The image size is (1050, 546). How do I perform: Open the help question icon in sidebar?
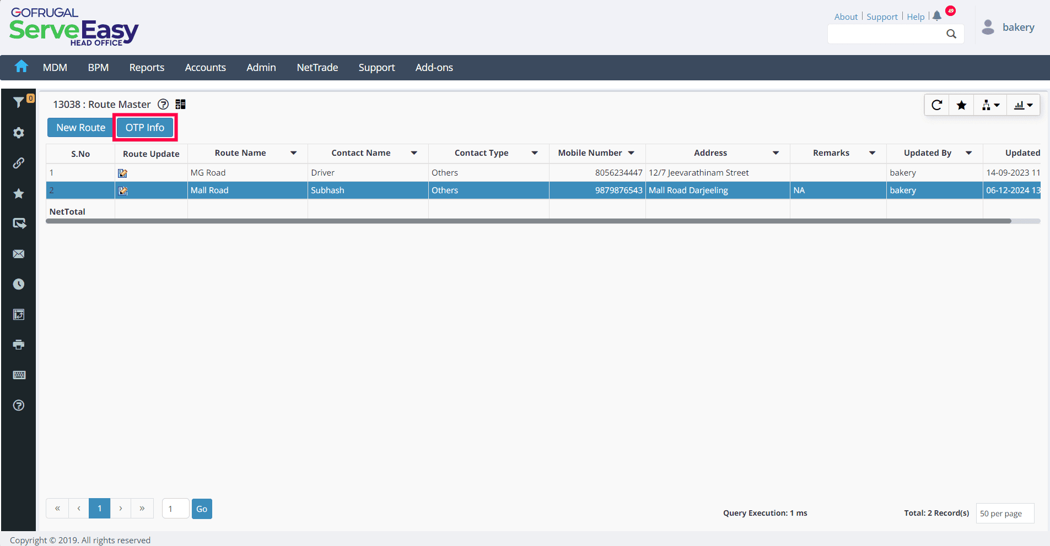(19, 405)
